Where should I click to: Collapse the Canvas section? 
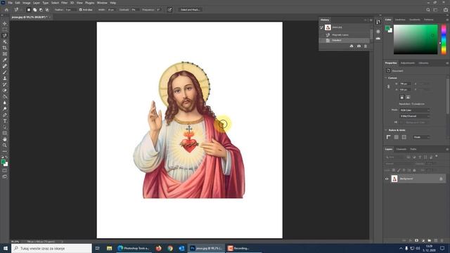tap(386, 78)
